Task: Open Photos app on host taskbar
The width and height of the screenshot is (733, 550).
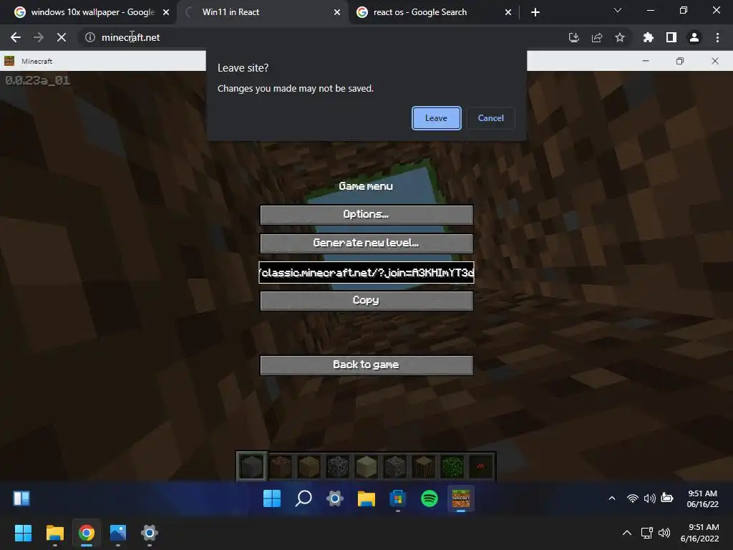Action: tap(118, 533)
